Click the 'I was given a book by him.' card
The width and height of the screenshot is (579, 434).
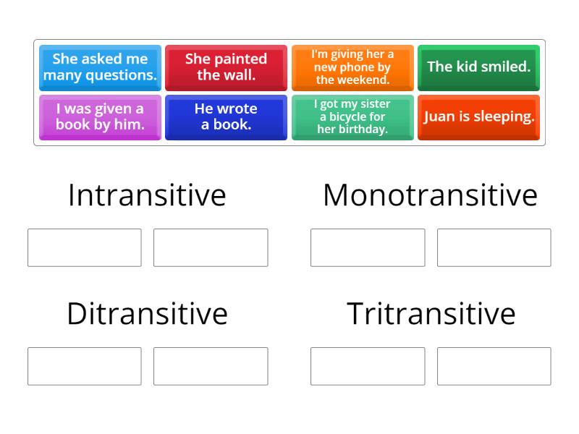click(100, 116)
